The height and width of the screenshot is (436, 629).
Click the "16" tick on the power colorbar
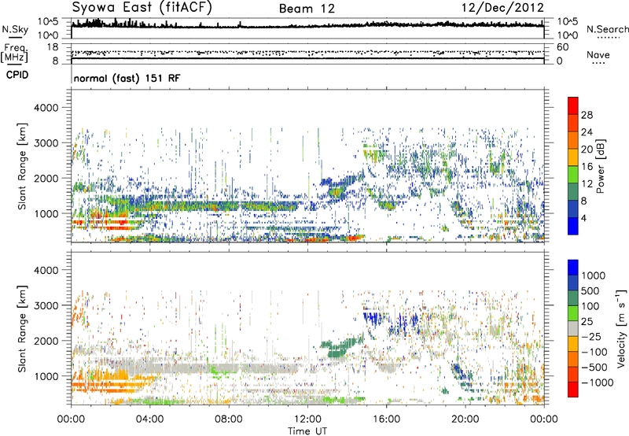[x=587, y=167]
